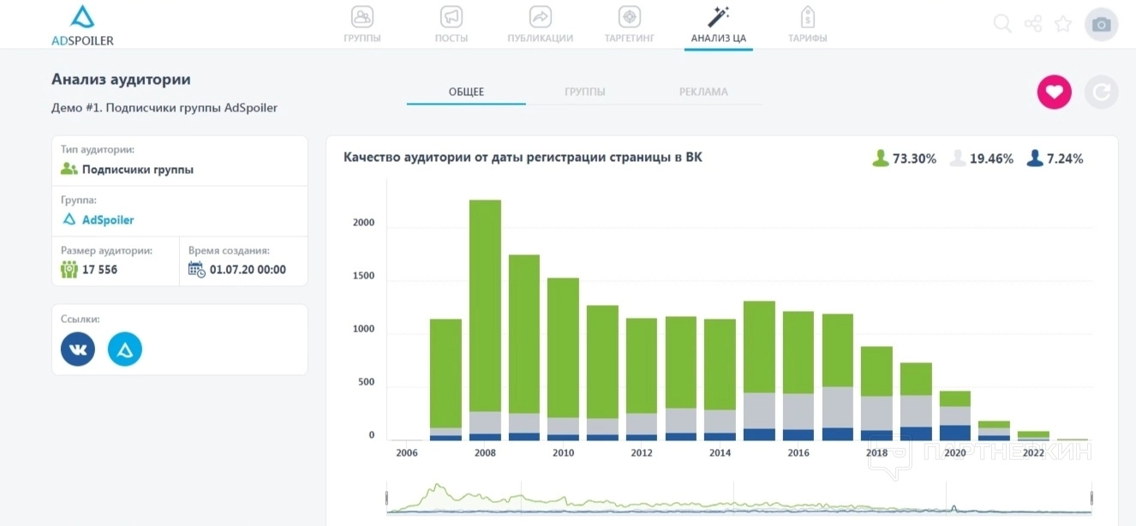This screenshot has width=1136, height=526.
Task: Open the VK round link button
Action: point(78,350)
